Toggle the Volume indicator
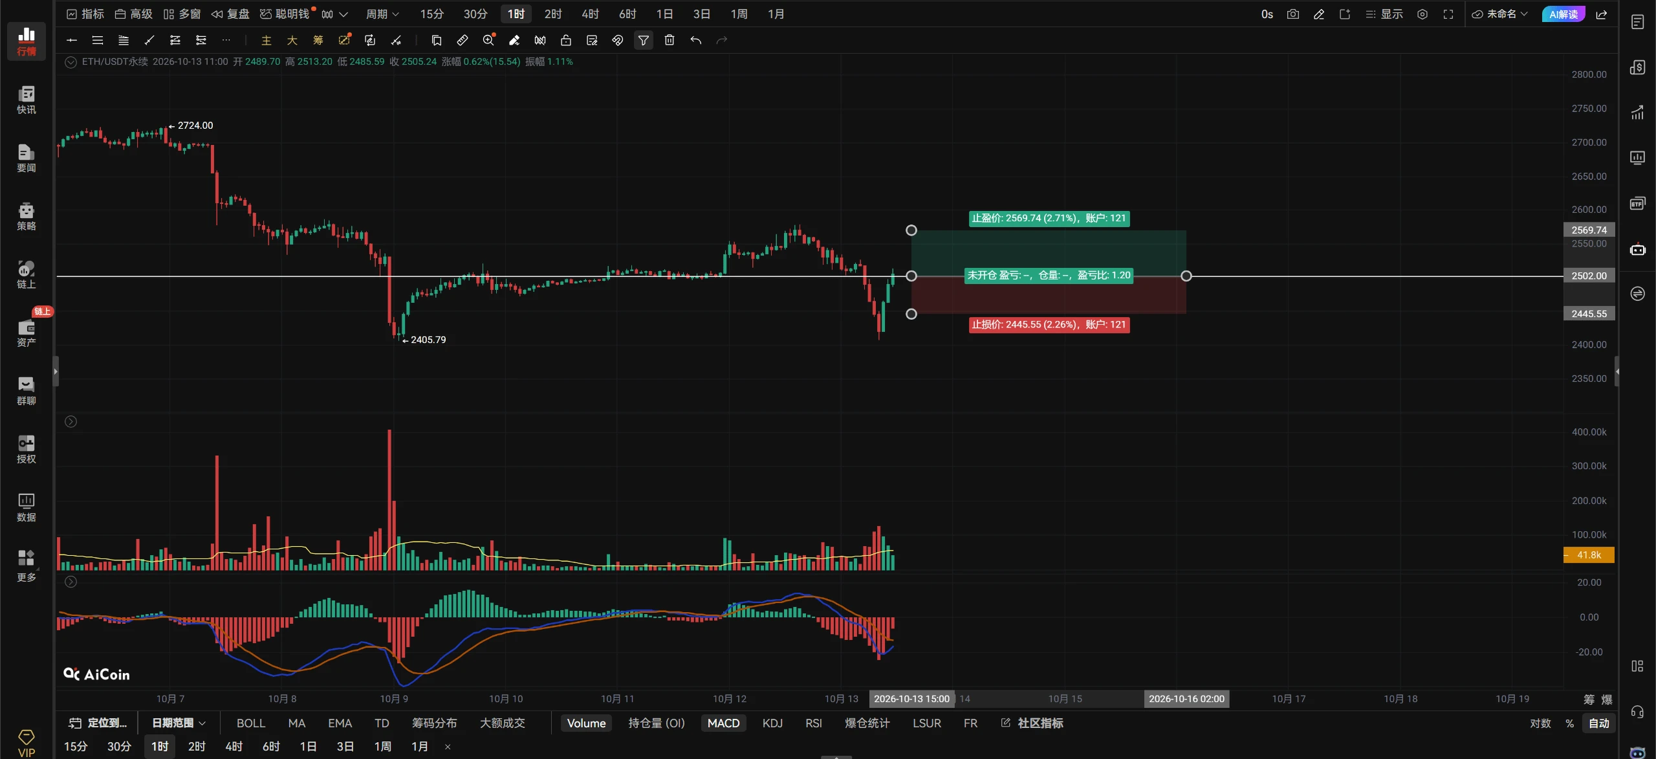The image size is (1656, 759). point(586,723)
